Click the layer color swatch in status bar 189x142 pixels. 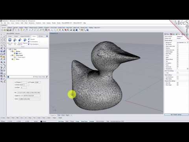[41, 121]
